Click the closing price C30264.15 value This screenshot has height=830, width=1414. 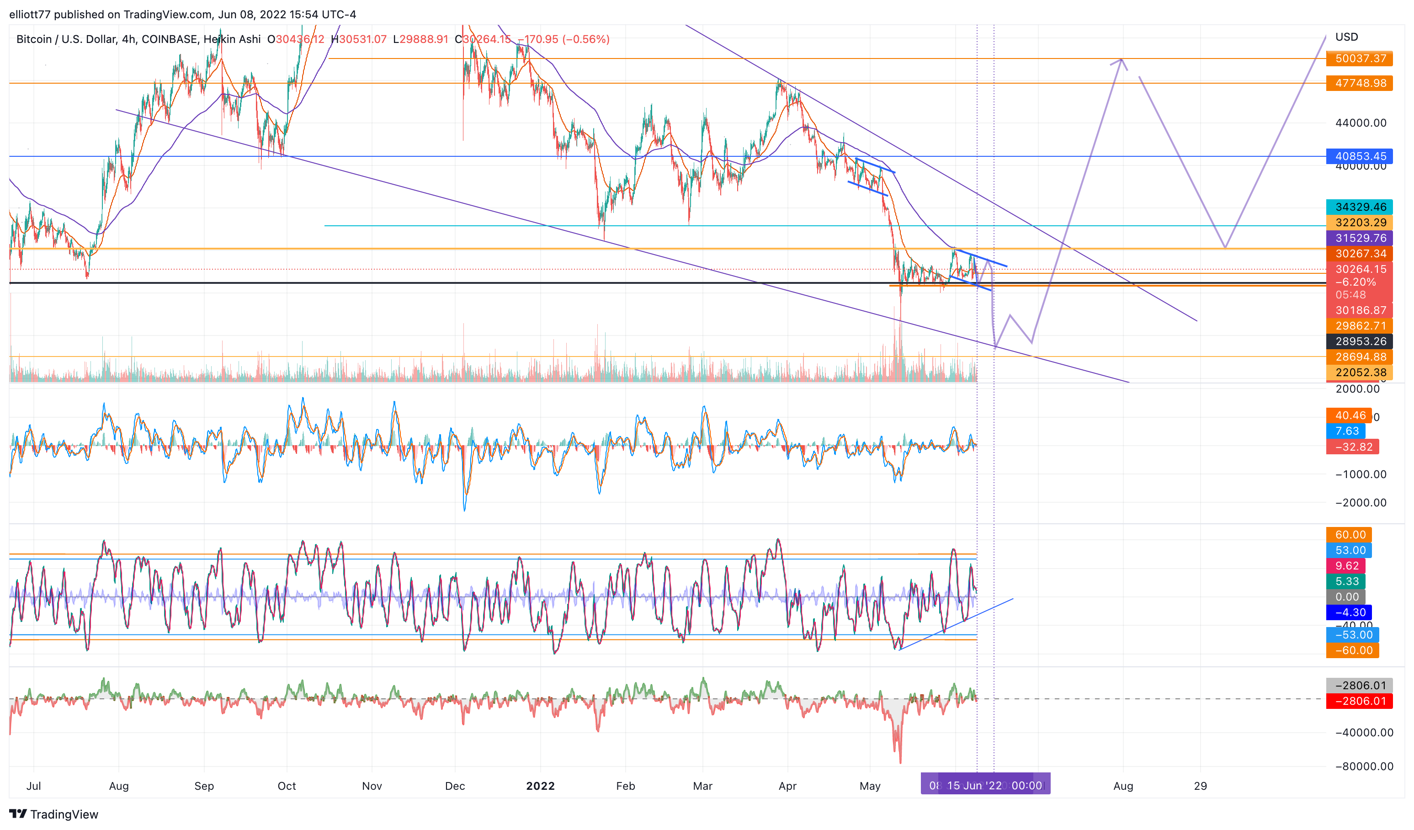pyautogui.click(x=483, y=39)
